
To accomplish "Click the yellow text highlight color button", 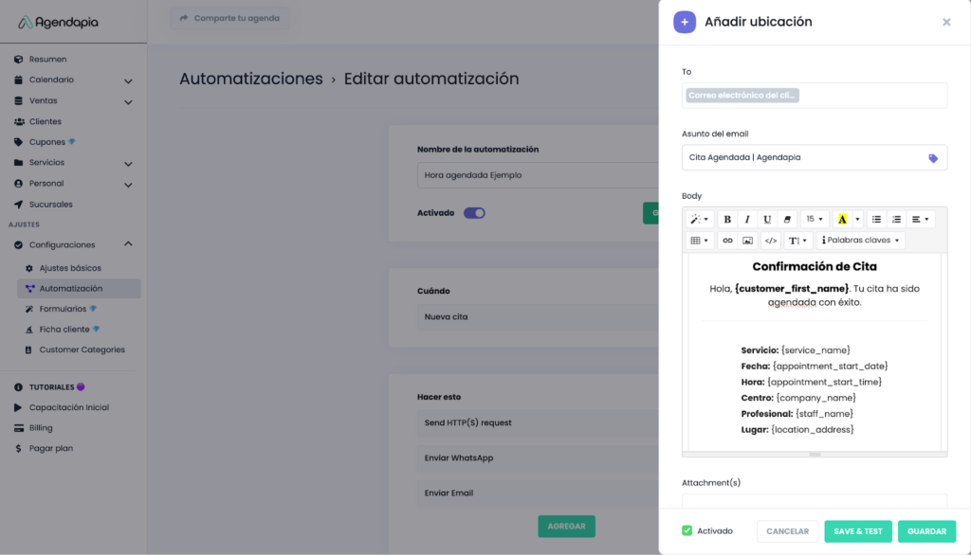I will 842,220.
